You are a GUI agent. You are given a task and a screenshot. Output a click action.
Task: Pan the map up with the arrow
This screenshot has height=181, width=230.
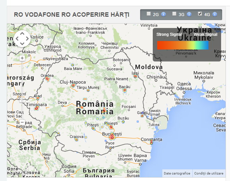tap(22, 33)
